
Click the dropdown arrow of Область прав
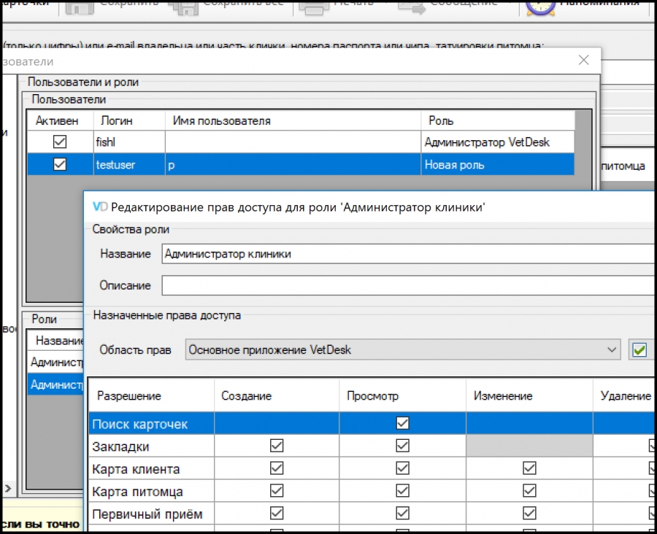[612, 349]
